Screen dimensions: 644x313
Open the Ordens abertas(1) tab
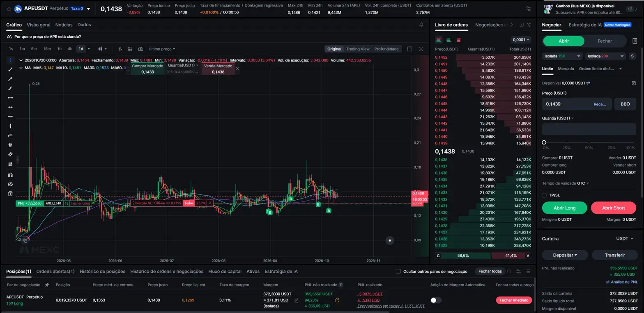(x=55, y=271)
